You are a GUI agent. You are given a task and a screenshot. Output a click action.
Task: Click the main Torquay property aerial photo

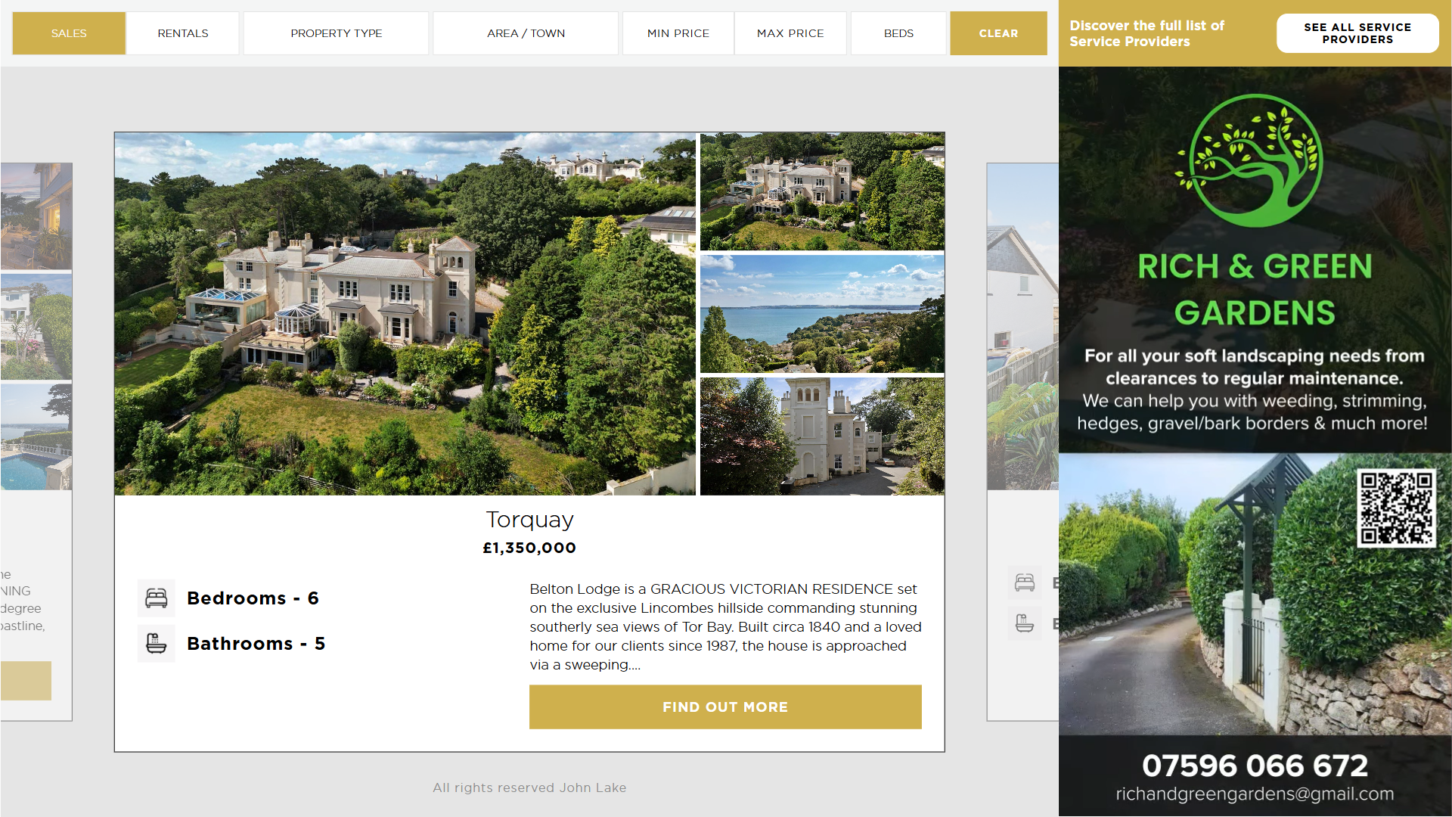(405, 314)
